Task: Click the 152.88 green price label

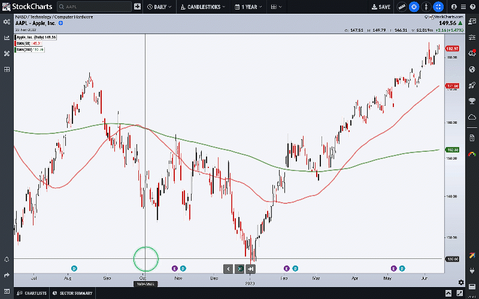Action: pos(452,150)
